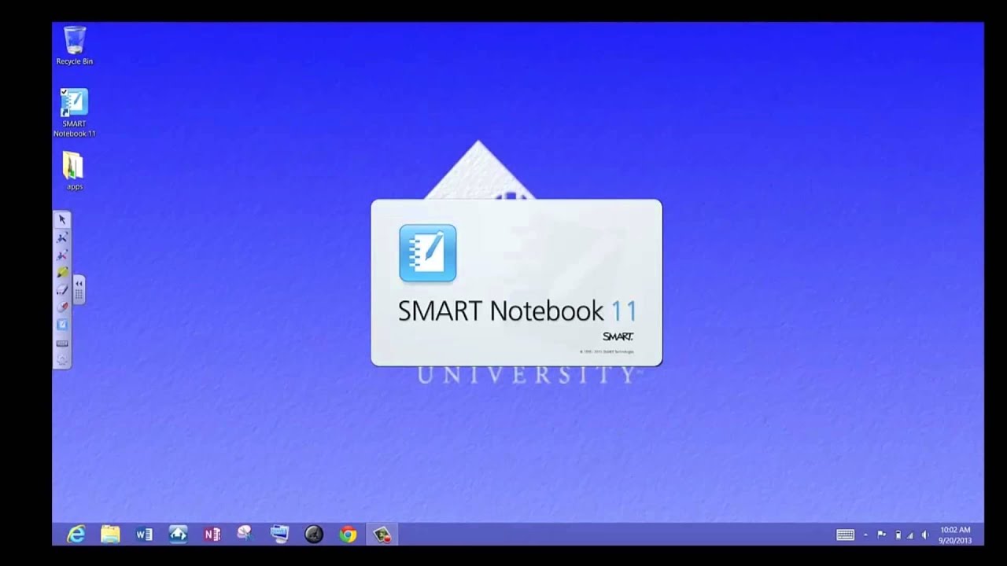Launch OneNote from the taskbar
1007x566 pixels.
pyautogui.click(x=212, y=535)
